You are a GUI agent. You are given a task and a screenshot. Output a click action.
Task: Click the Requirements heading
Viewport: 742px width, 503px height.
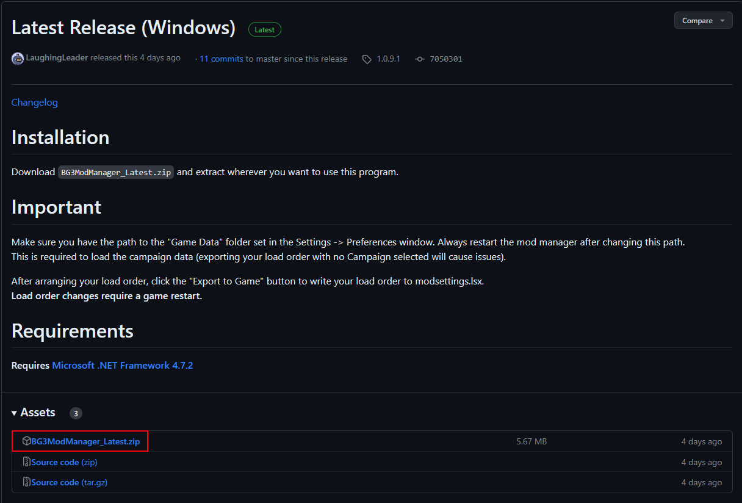coord(73,331)
